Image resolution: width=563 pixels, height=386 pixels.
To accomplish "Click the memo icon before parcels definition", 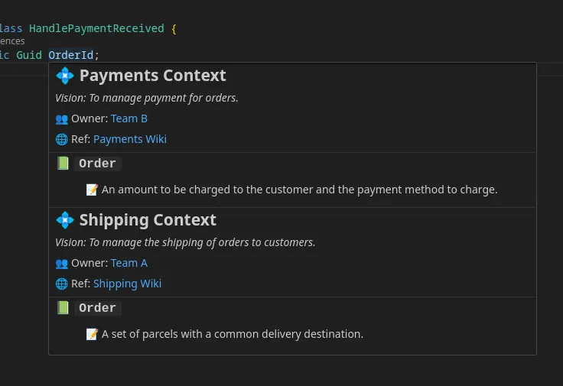I will click(x=92, y=334).
